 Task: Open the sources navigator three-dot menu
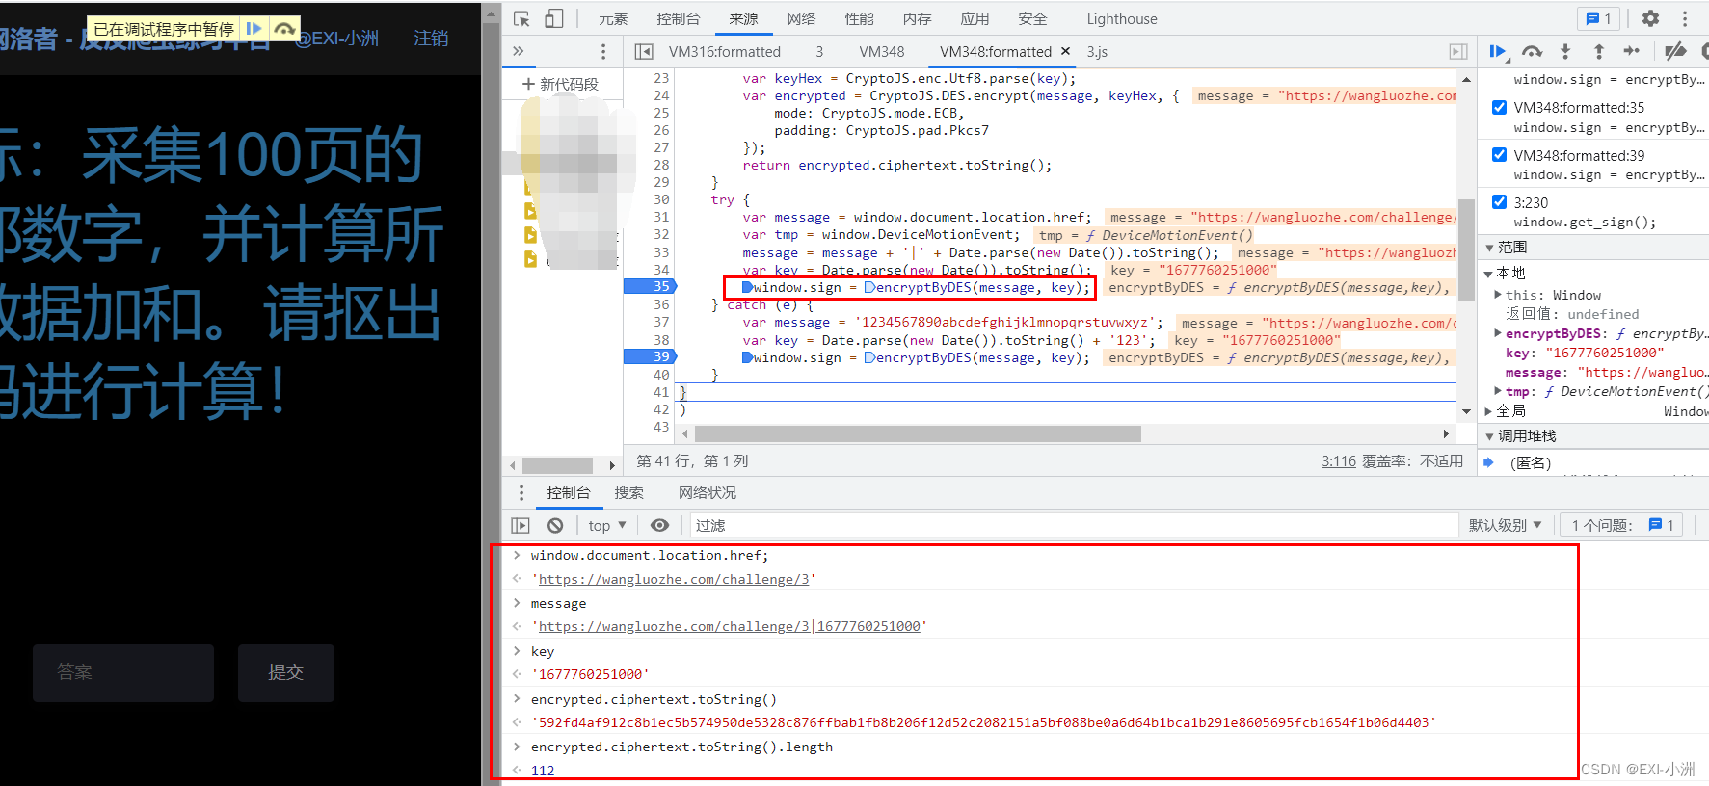click(x=603, y=51)
